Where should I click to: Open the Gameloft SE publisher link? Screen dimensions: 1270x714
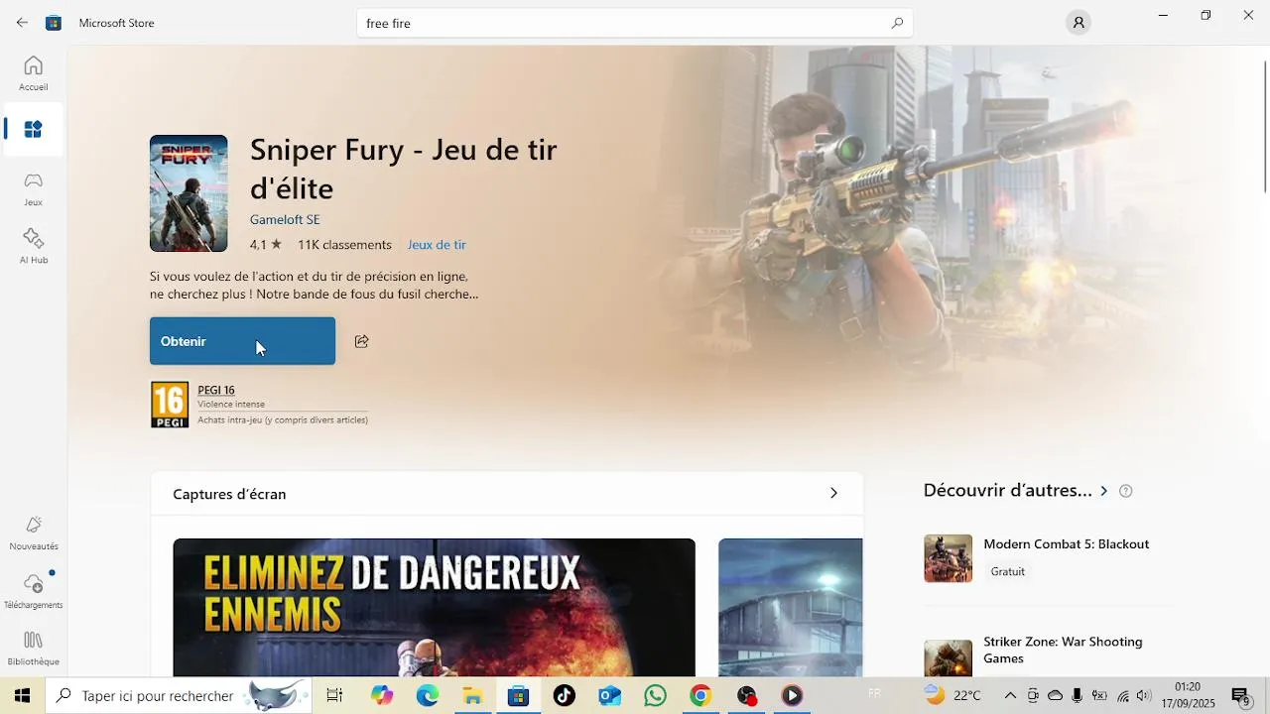(285, 219)
